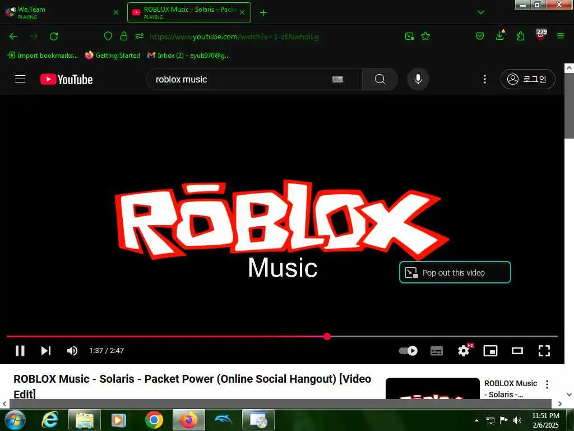
Task: Switch to theater mode
Action: pos(517,351)
